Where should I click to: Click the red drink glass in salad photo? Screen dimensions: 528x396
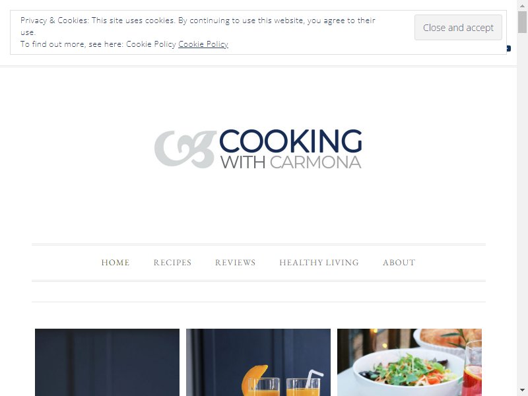pyautogui.click(x=472, y=369)
